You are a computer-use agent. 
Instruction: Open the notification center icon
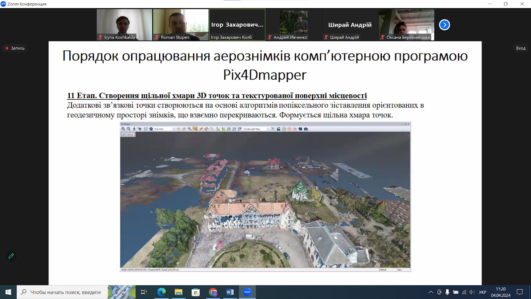tap(520, 292)
